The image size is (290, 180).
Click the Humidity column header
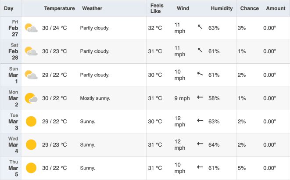222,8
